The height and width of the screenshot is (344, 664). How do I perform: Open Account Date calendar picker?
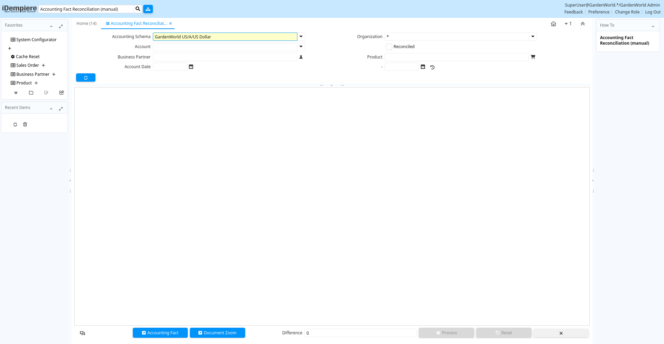(x=191, y=67)
